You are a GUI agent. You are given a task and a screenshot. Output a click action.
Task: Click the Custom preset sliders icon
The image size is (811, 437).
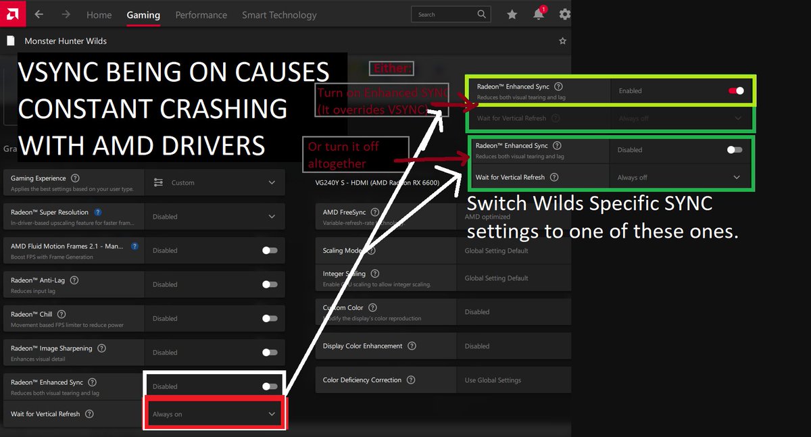point(158,182)
